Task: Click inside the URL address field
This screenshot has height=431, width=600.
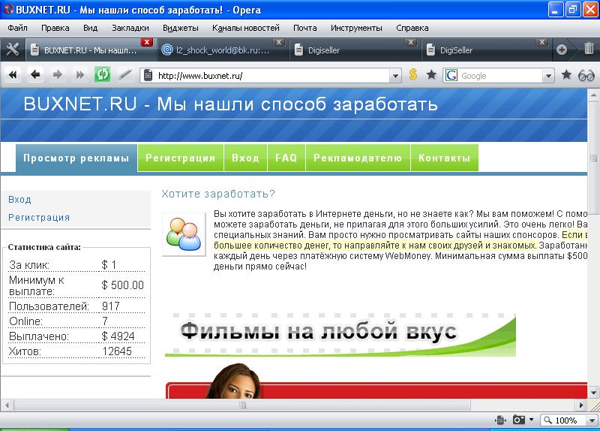Action: [x=271, y=76]
